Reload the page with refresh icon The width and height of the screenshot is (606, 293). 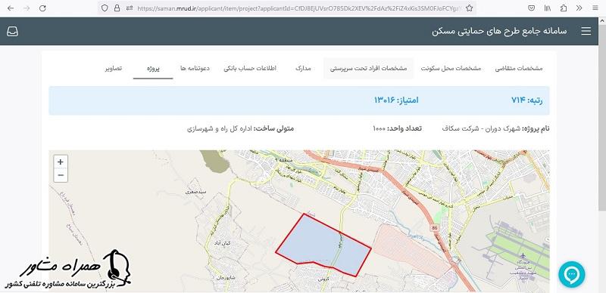click(43, 8)
